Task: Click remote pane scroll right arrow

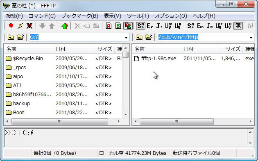Action: (251, 122)
